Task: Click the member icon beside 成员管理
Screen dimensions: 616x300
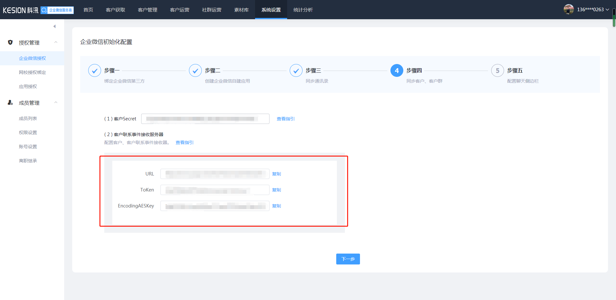Action: coord(10,102)
